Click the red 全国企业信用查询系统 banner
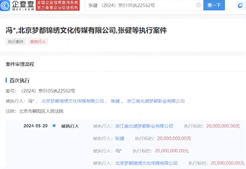This screenshot has width=246, height=169. tap(58, 5)
